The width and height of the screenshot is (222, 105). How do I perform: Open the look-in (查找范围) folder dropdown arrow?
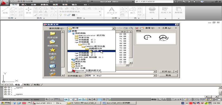113,28
